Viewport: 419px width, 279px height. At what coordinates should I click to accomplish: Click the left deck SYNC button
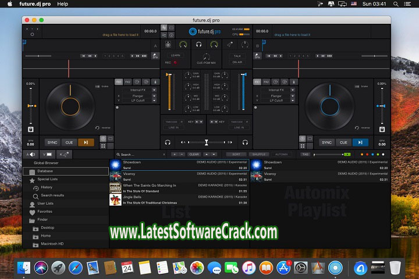point(52,142)
